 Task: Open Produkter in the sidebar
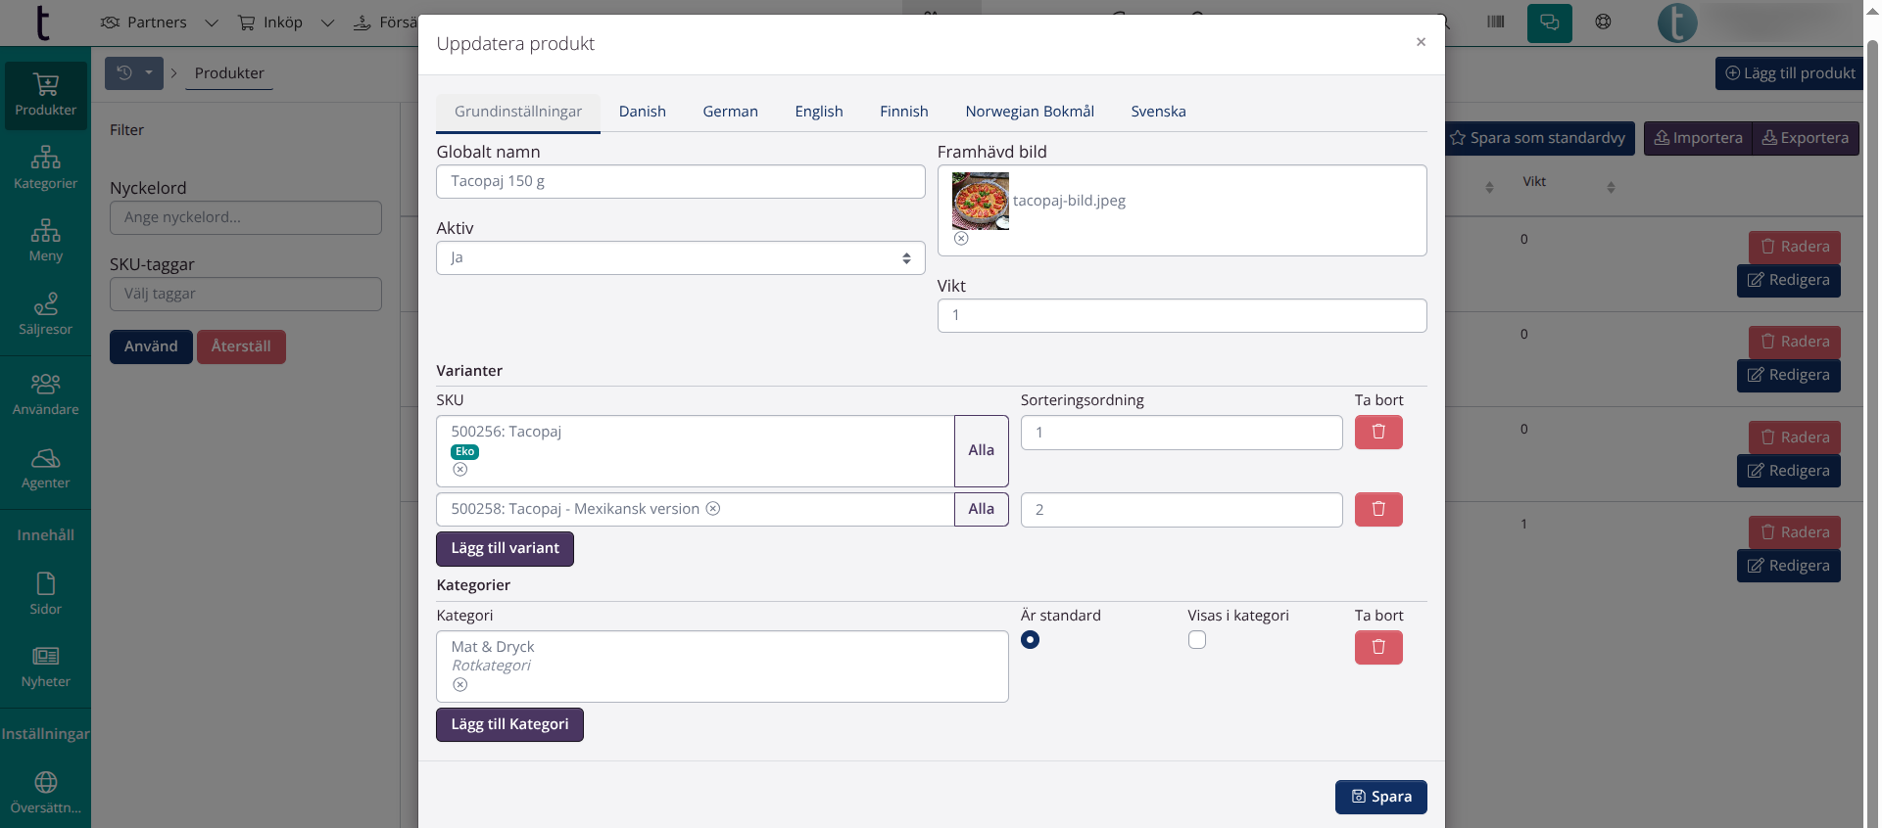45,96
